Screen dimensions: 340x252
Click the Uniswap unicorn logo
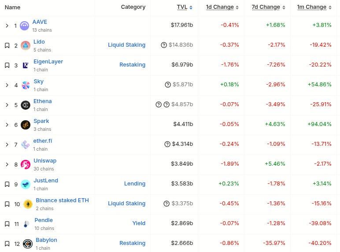click(26, 164)
